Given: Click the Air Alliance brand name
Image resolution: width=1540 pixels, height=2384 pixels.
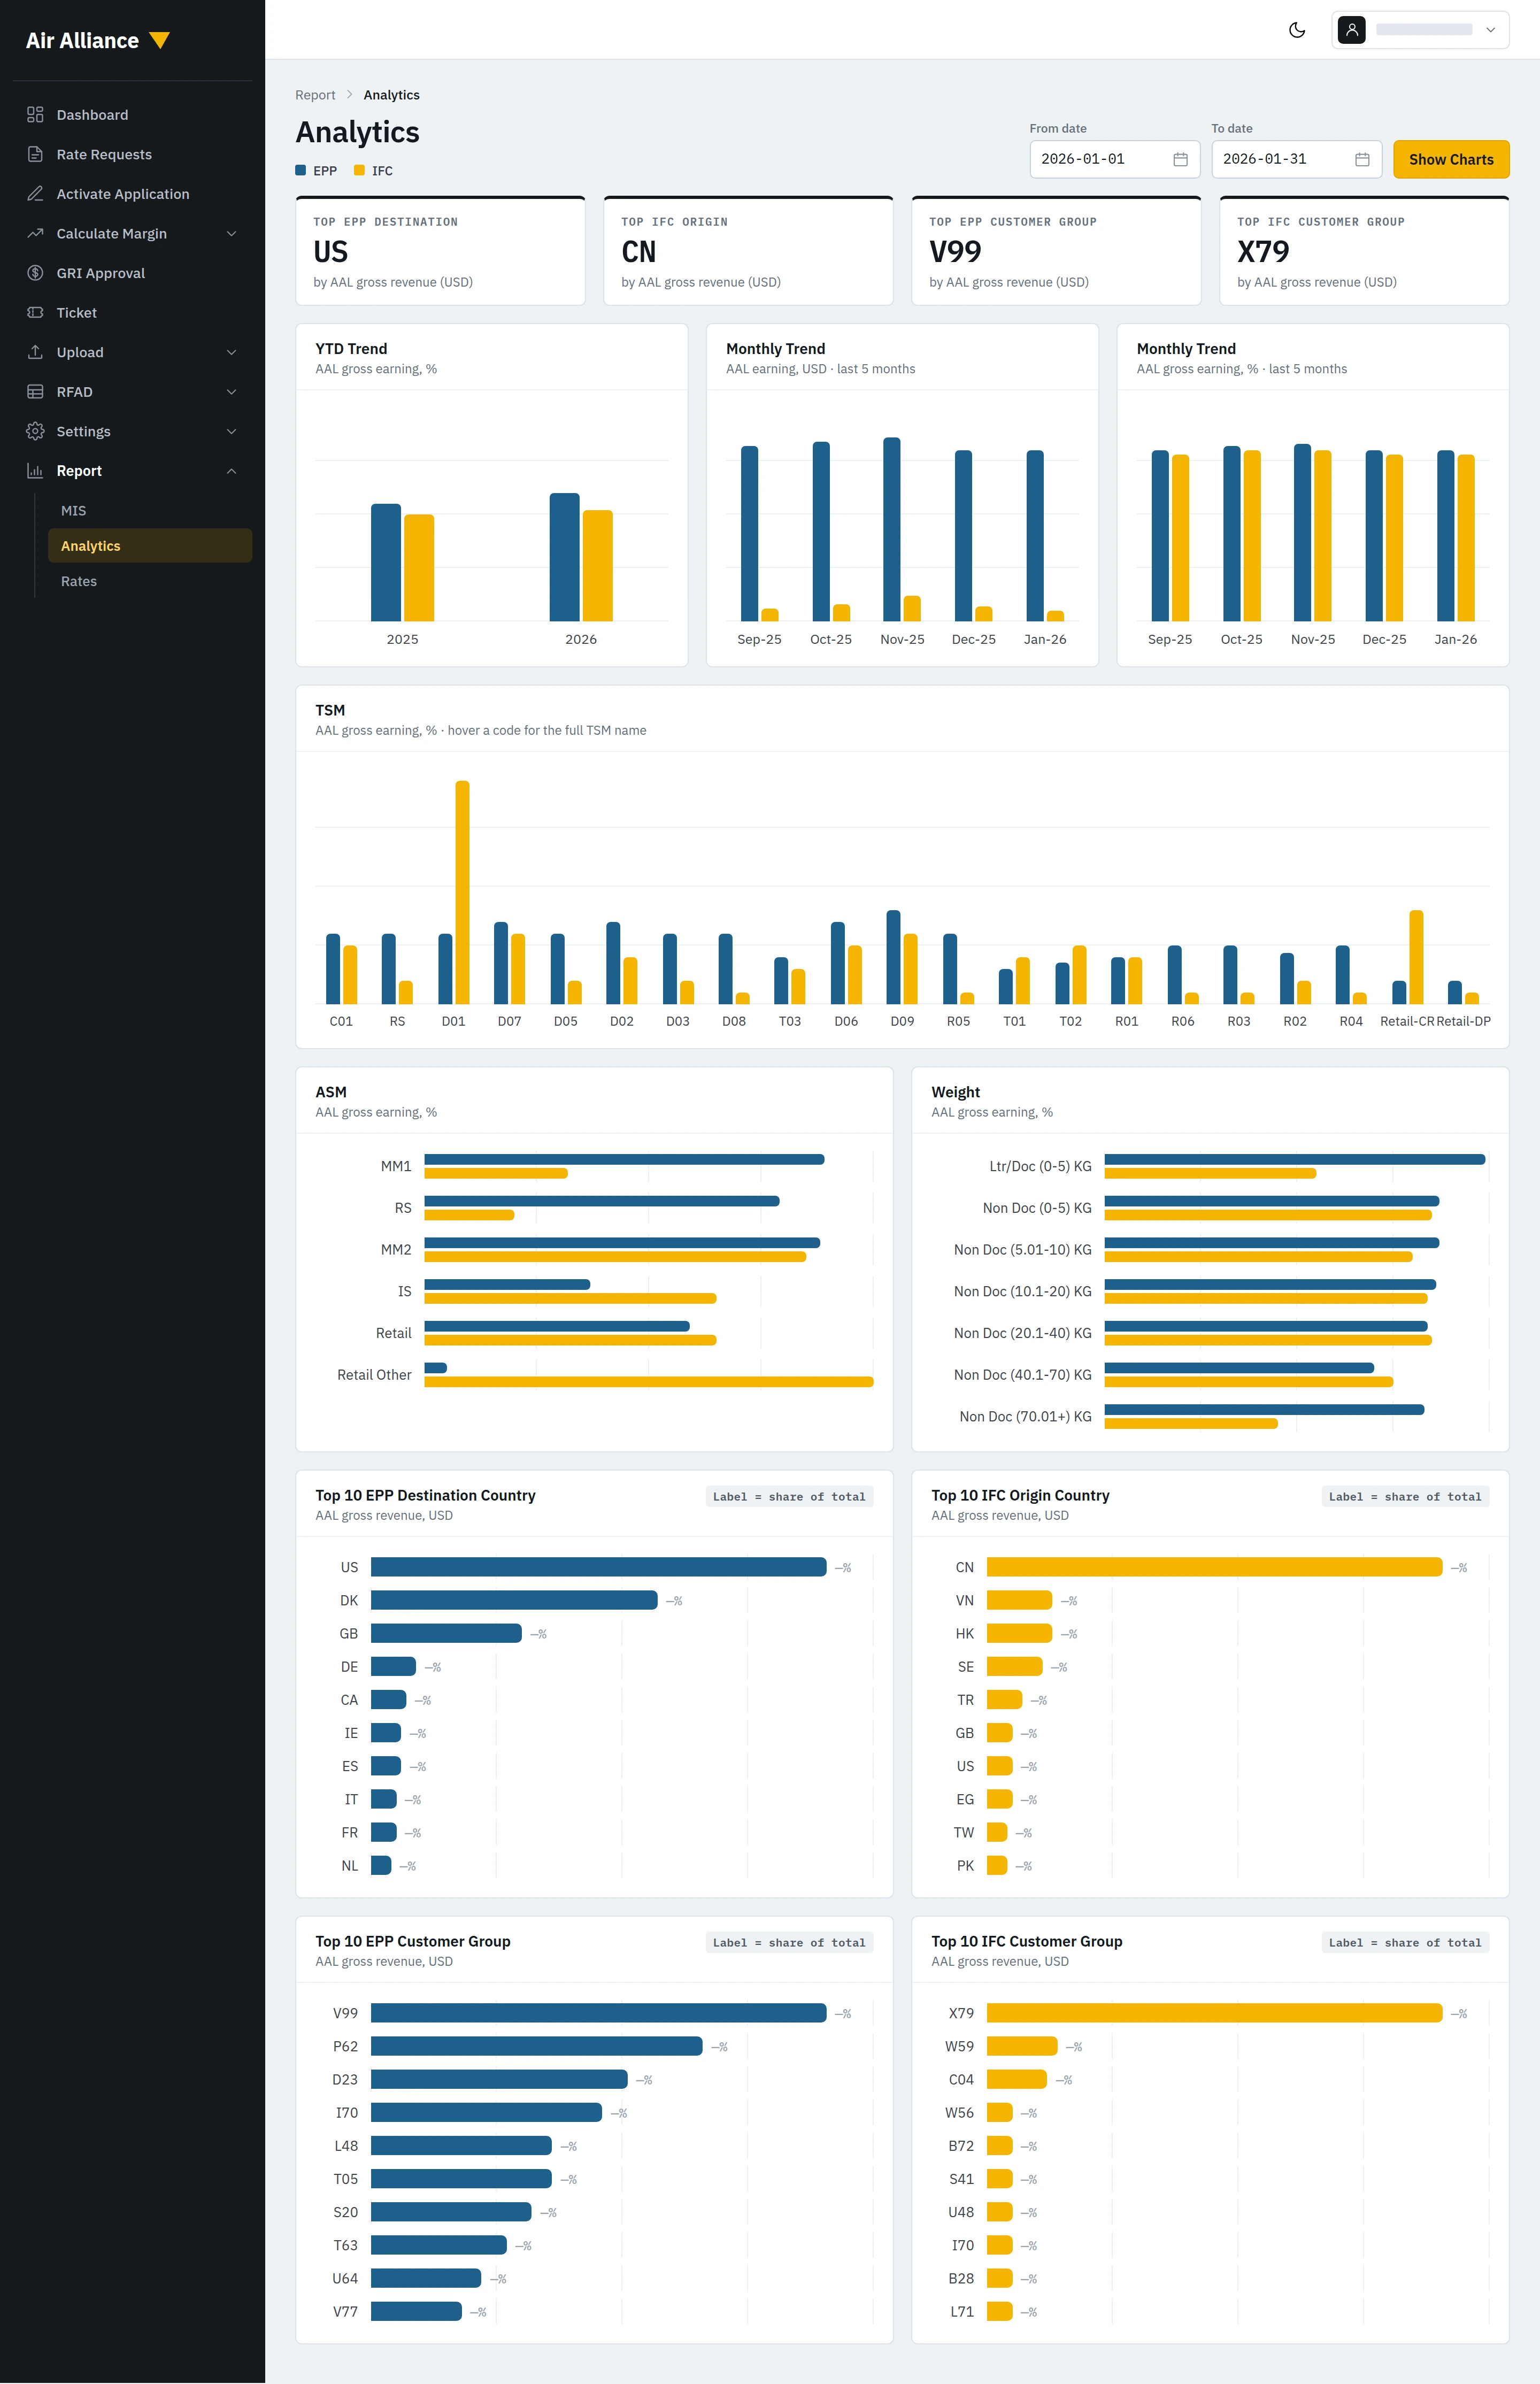Looking at the screenshot, I should [x=82, y=40].
